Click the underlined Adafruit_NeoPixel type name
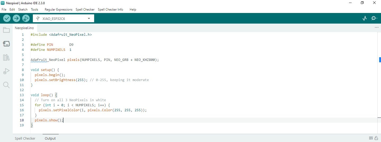This screenshot has width=381, height=142. [x=48, y=60]
